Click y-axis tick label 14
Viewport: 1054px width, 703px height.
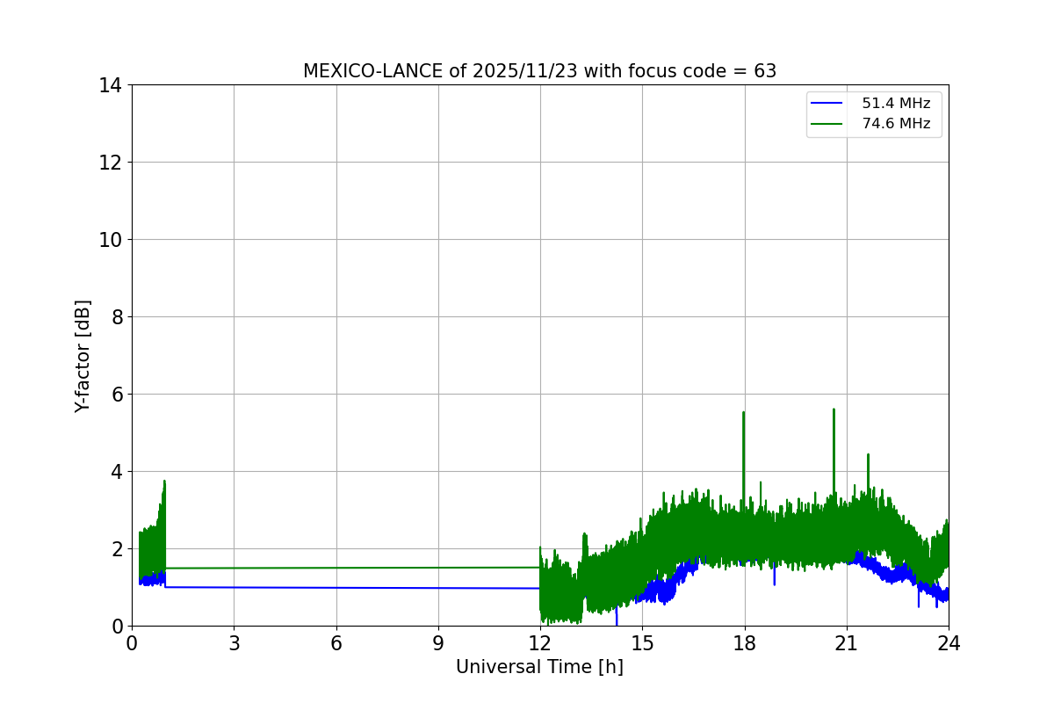(x=110, y=85)
